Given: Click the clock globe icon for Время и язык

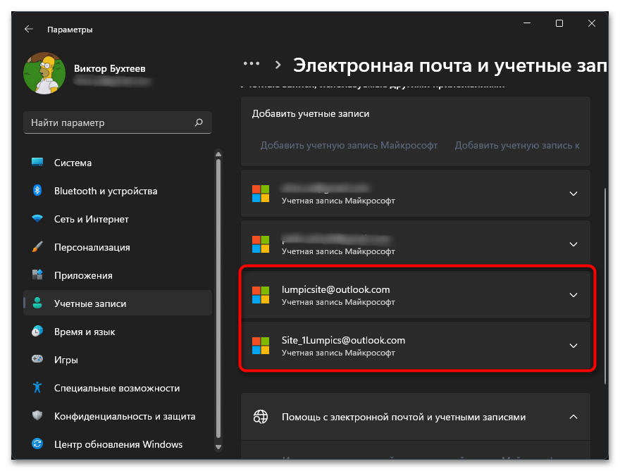Looking at the screenshot, I should tap(37, 331).
